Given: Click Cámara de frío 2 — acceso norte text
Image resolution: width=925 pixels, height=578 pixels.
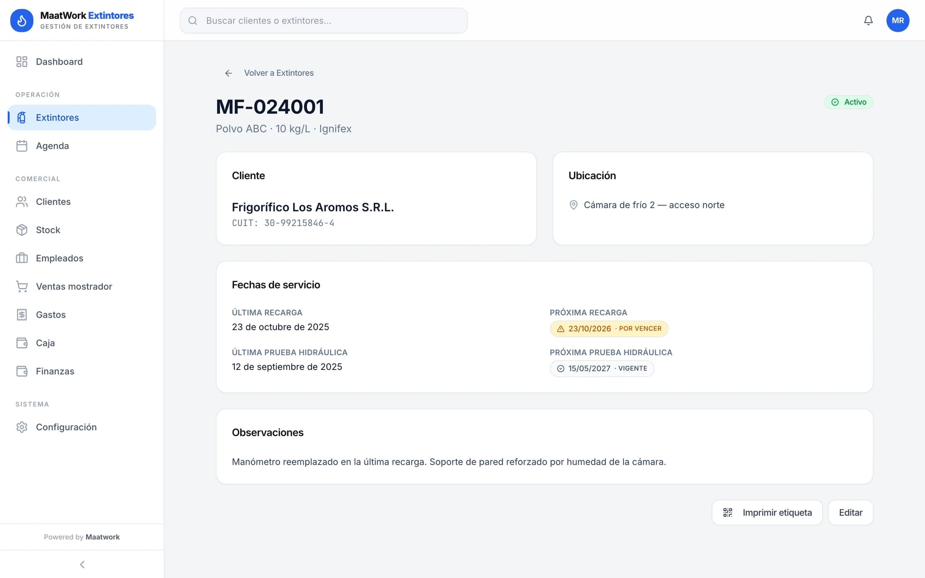Looking at the screenshot, I should tap(654, 205).
